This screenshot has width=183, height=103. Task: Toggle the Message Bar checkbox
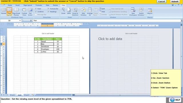click(36, 15)
